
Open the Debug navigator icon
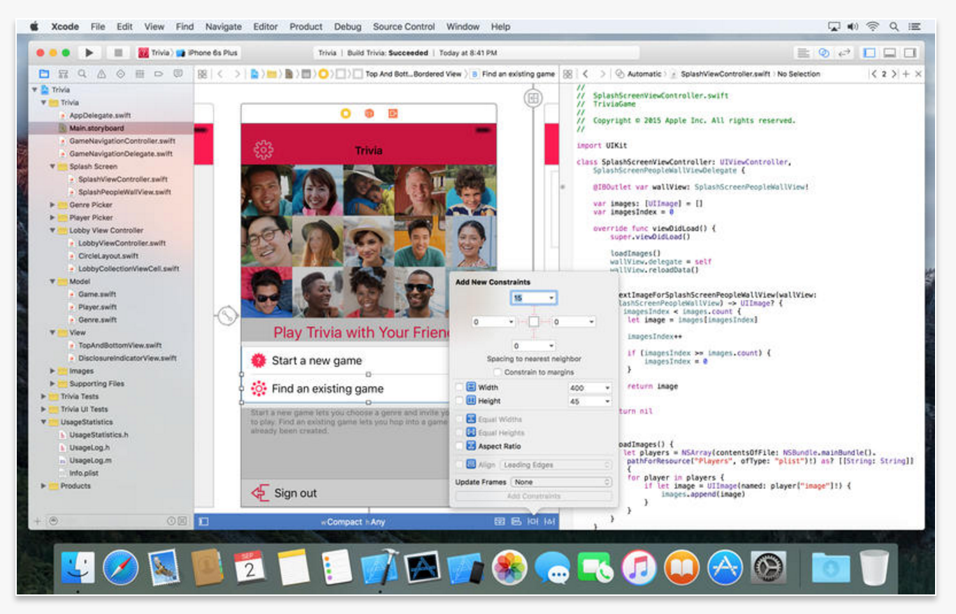click(140, 73)
